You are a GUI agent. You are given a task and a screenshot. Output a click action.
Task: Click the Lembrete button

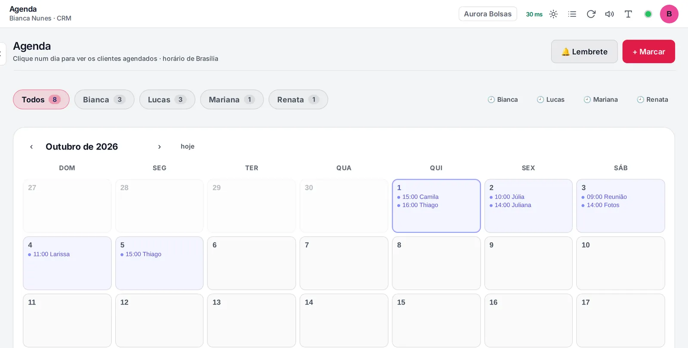click(x=584, y=52)
